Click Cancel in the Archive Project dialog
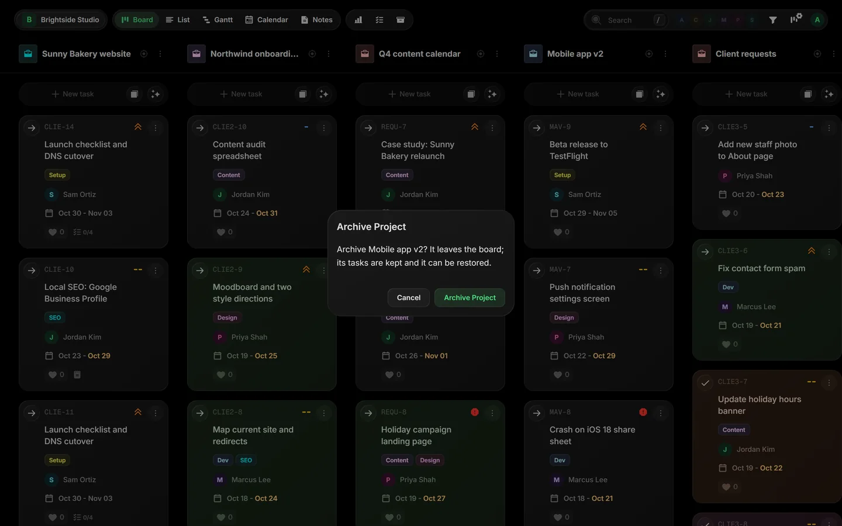 409,297
